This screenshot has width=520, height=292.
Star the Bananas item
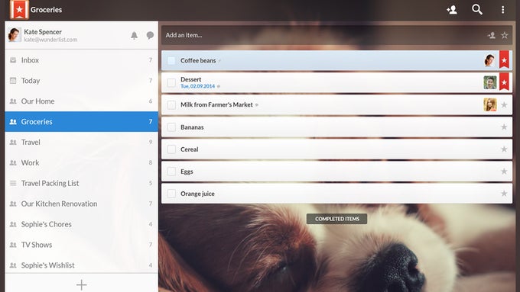(x=504, y=127)
